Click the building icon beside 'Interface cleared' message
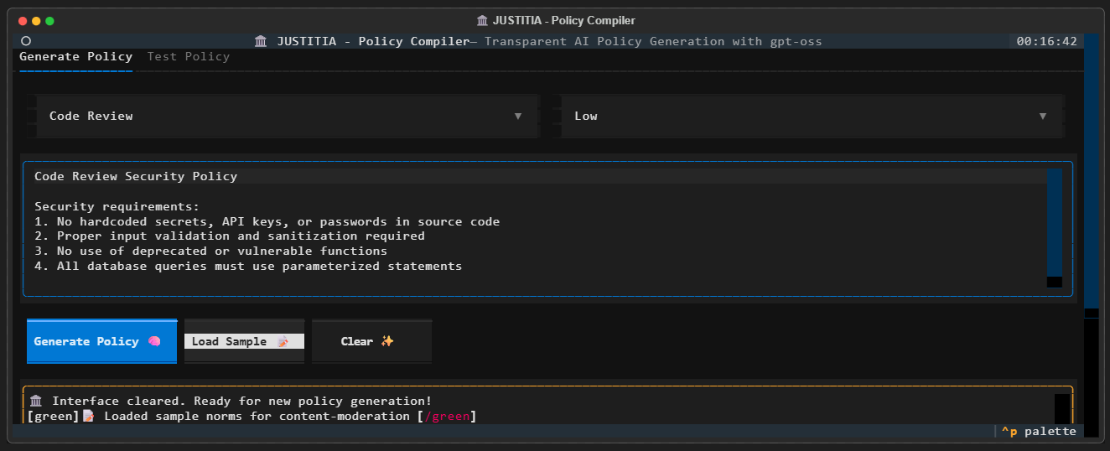Screen dimensions: 1110x451 coord(35,401)
